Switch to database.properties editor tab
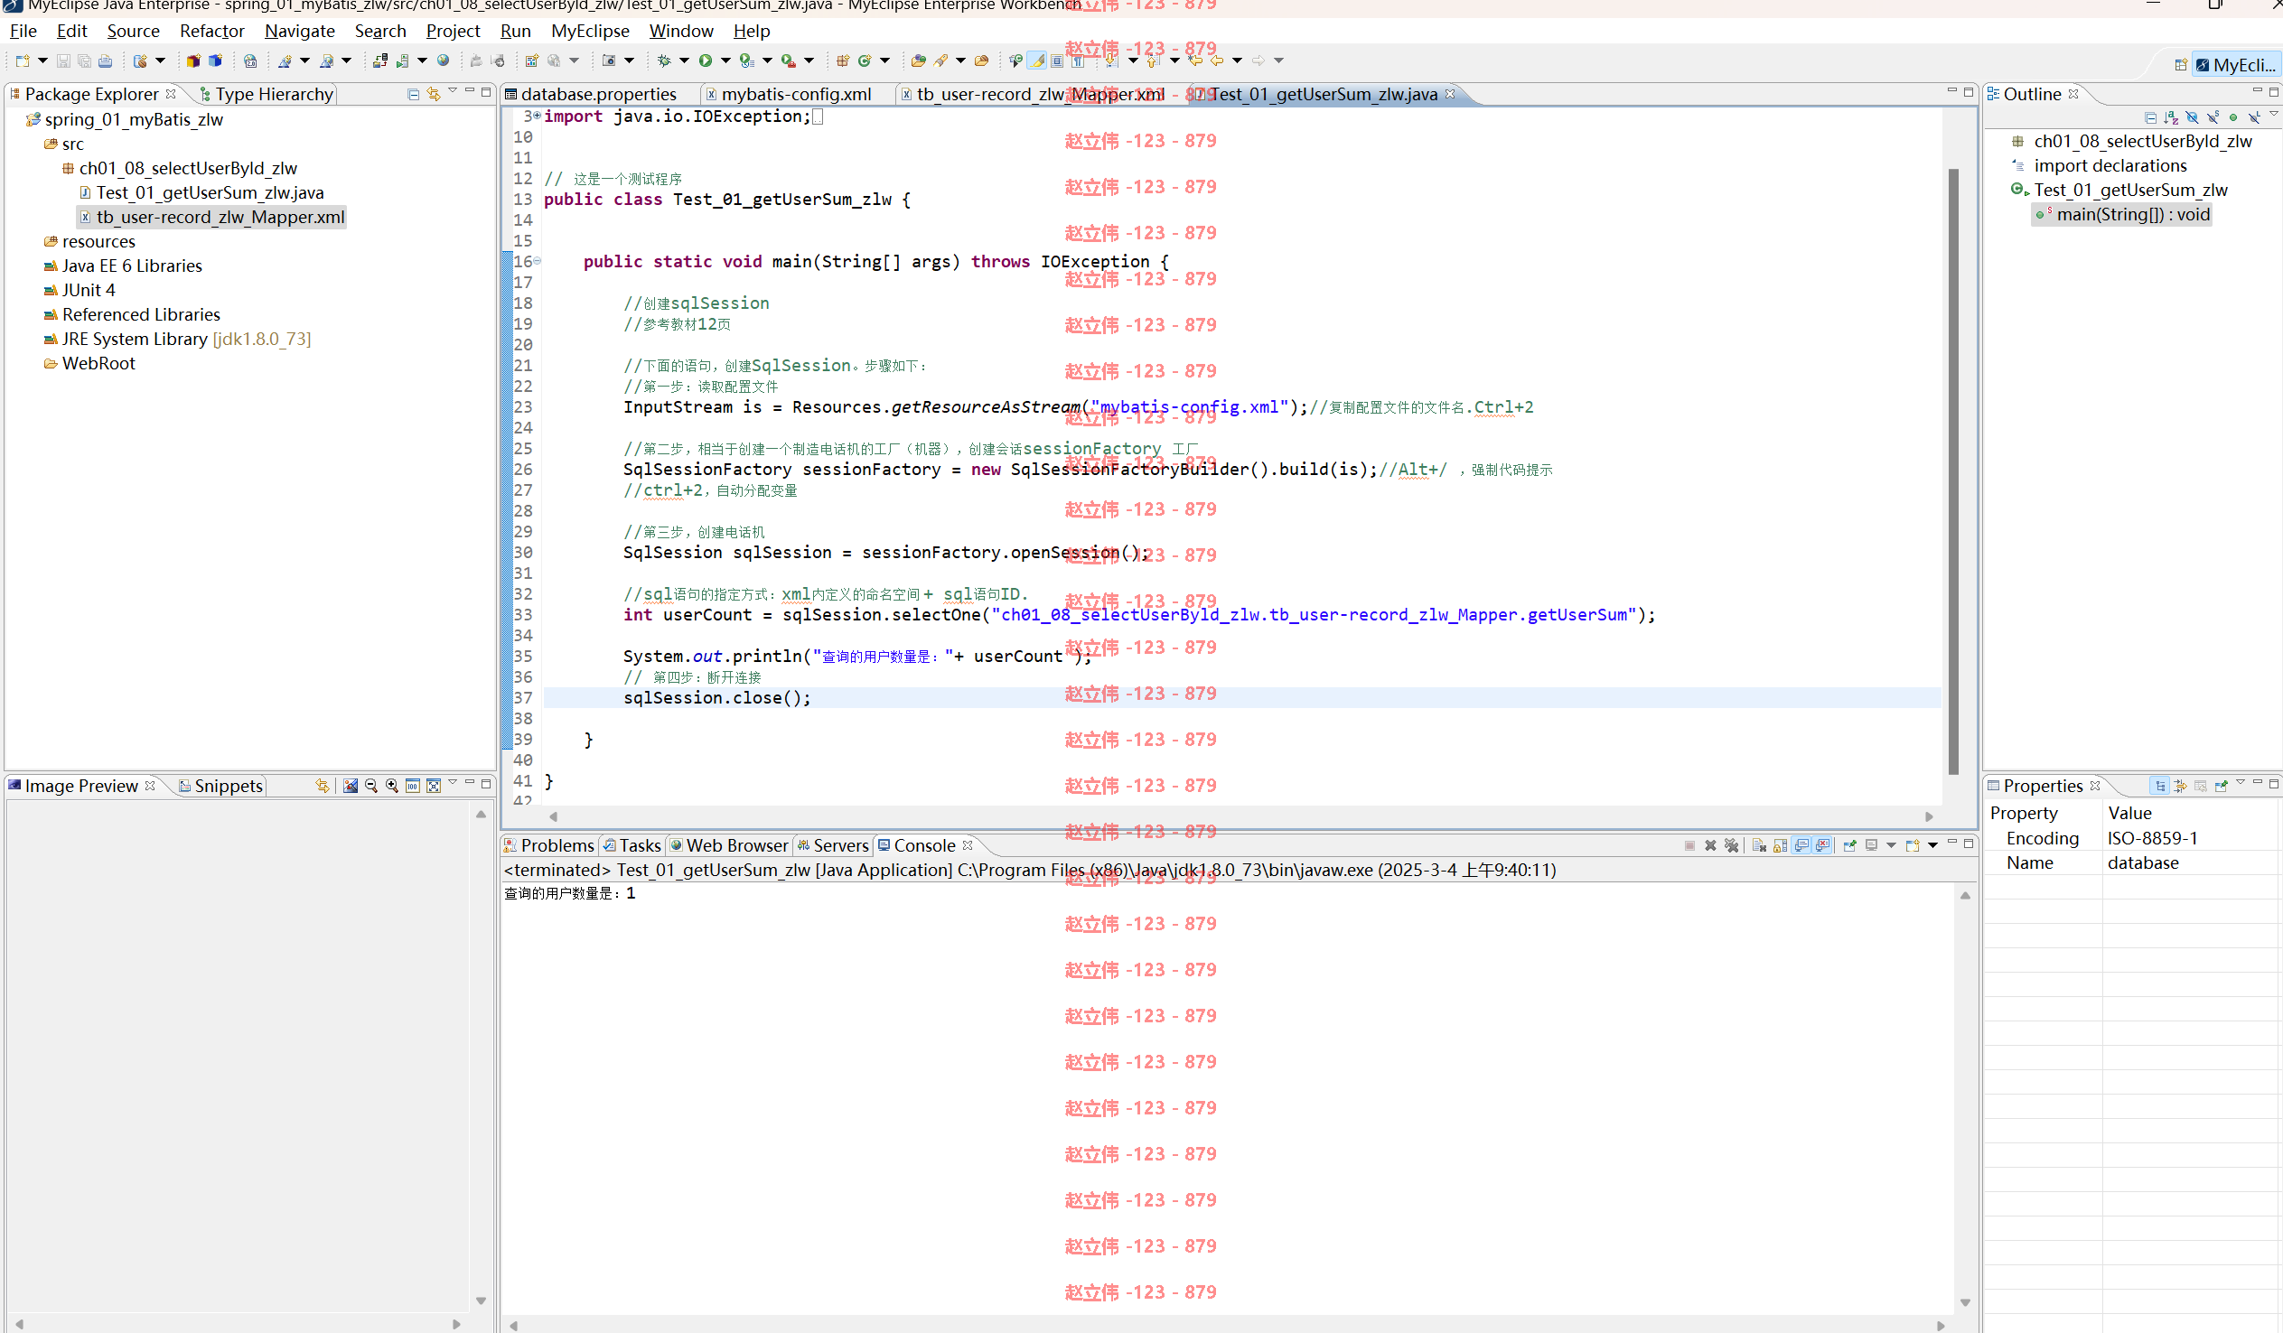Screen dimensions: 2283x1333 599,94
